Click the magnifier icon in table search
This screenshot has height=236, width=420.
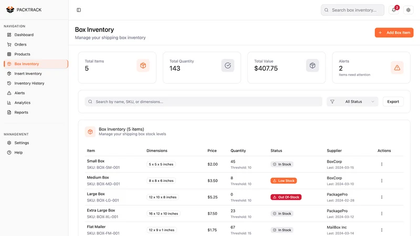90,102
